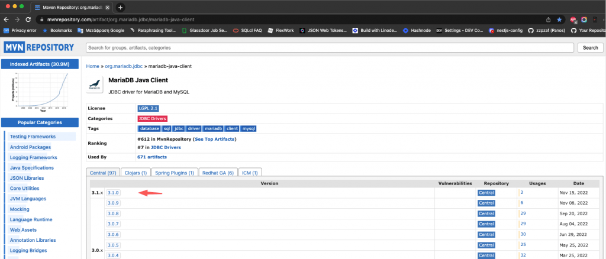This screenshot has width=606, height=259.
Task: Open the org.mariadb.jdbc breadcrumb link
Action: point(124,66)
